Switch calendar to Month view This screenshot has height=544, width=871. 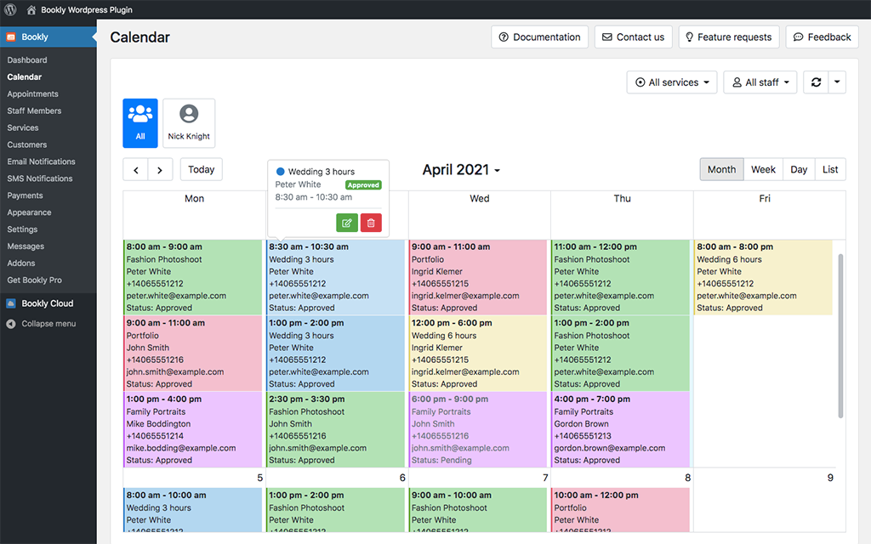coord(721,169)
